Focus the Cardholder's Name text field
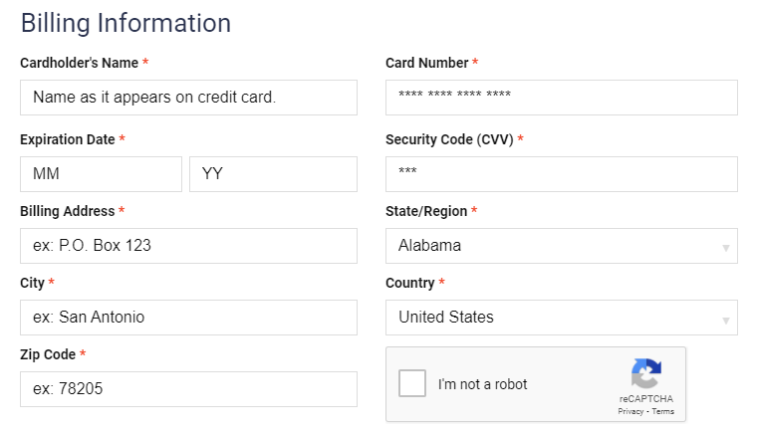This screenshot has height=437, width=757. pyautogui.click(x=188, y=98)
